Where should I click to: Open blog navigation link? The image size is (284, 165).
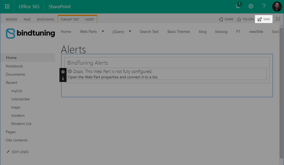[x=202, y=32]
